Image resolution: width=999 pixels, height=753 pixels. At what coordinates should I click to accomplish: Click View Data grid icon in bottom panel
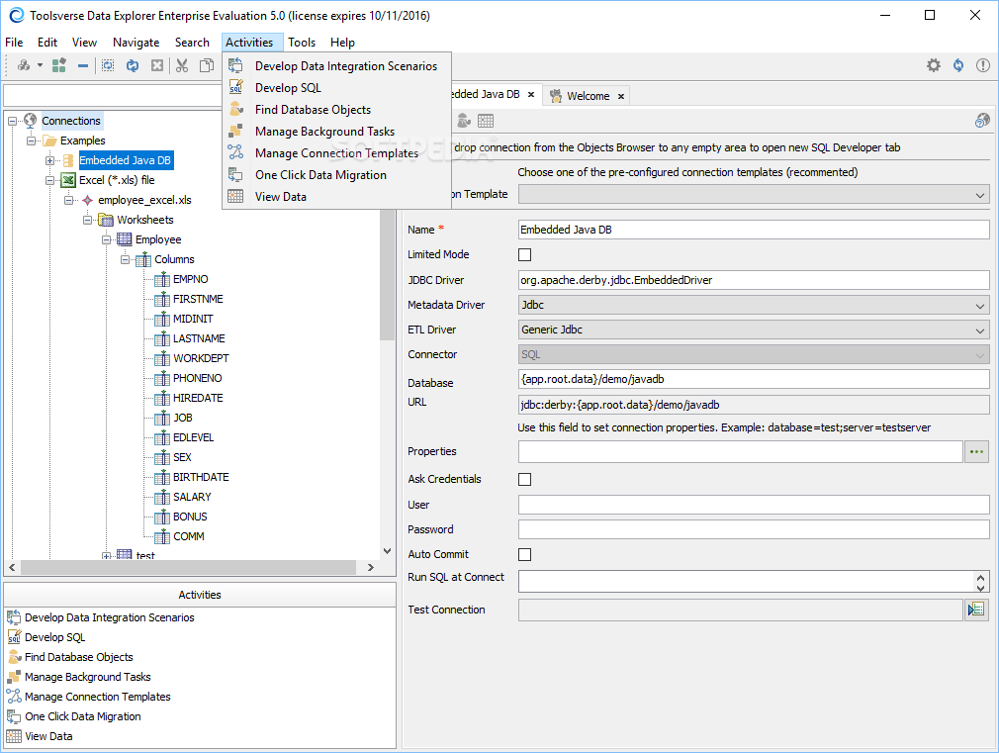pyautogui.click(x=14, y=736)
